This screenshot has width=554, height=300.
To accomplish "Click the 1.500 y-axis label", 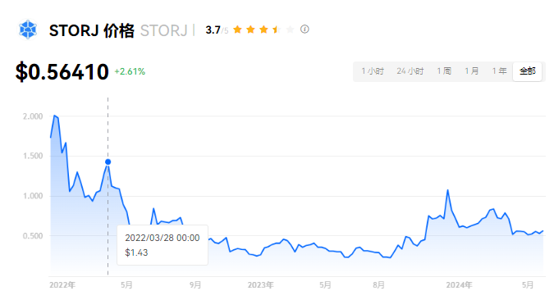I will (x=33, y=156).
